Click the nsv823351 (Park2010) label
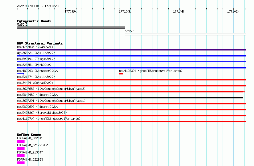 point(34,65)
